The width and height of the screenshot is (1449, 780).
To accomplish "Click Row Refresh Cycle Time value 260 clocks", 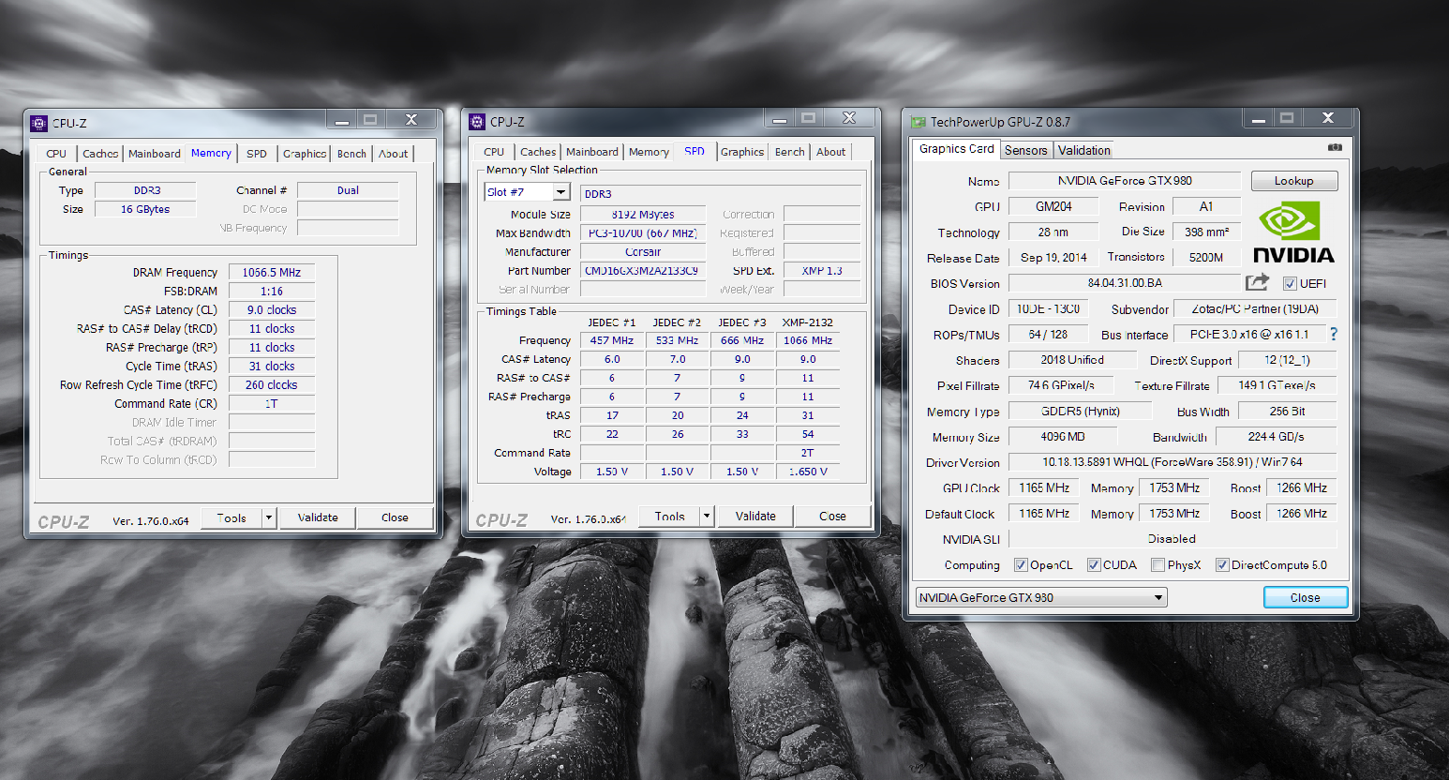I will (272, 385).
